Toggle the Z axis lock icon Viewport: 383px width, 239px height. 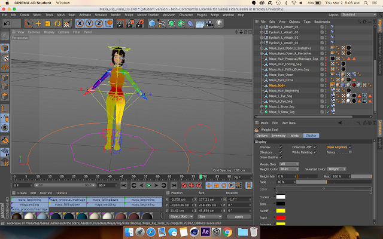pyautogui.click(x=98, y=23)
